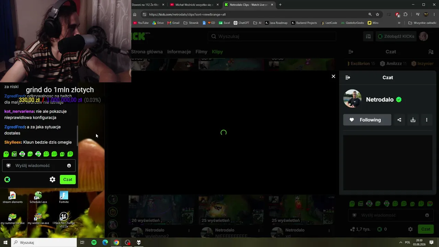
Task: Open the Java Roadmap bookmark
Action: point(276,23)
